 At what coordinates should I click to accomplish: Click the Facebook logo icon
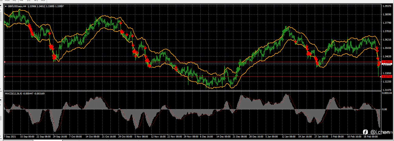[365, 132]
